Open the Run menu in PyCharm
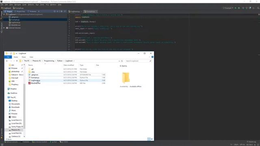260x146 pixels. (37, 4)
